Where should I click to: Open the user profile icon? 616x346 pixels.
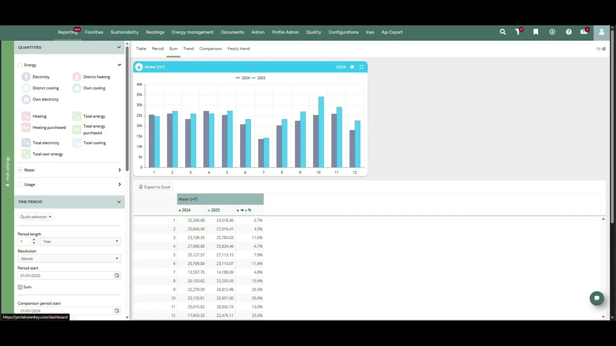(602, 32)
